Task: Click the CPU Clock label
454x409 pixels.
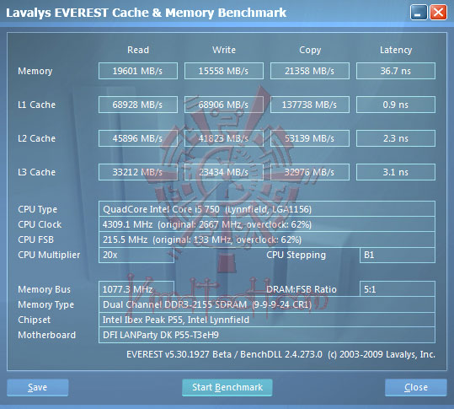Action: pyautogui.click(x=40, y=224)
